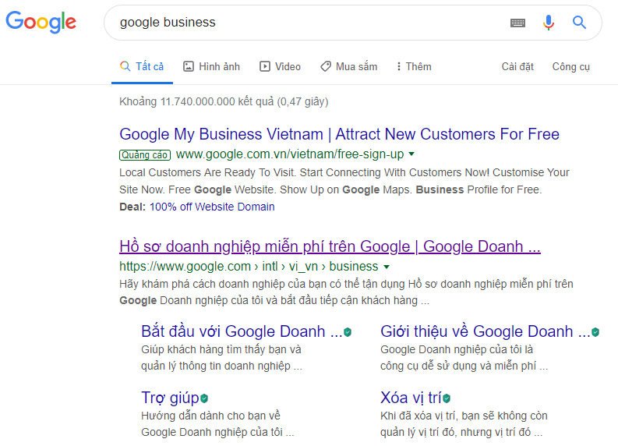Open the '100% off Website Domain' deal link
The height and width of the screenshot is (446, 618).
[212, 207]
